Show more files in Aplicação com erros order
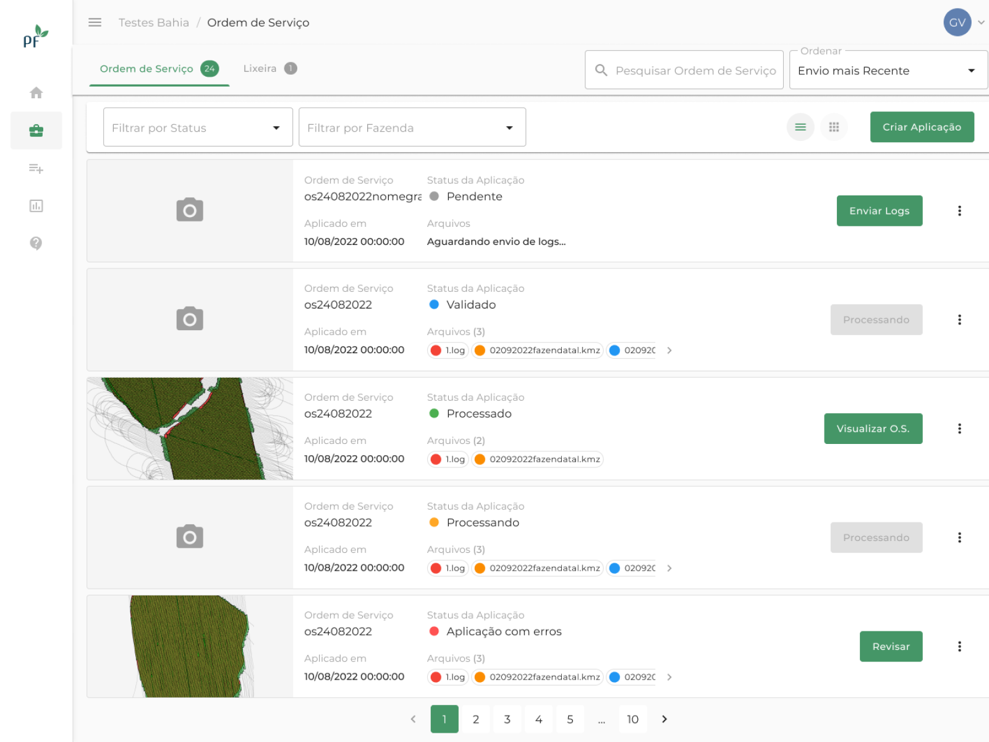989x742 pixels. [669, 677]
